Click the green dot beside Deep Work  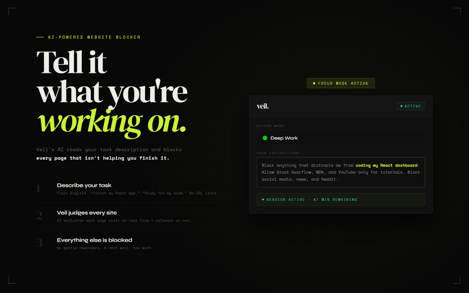coord(265,138)
